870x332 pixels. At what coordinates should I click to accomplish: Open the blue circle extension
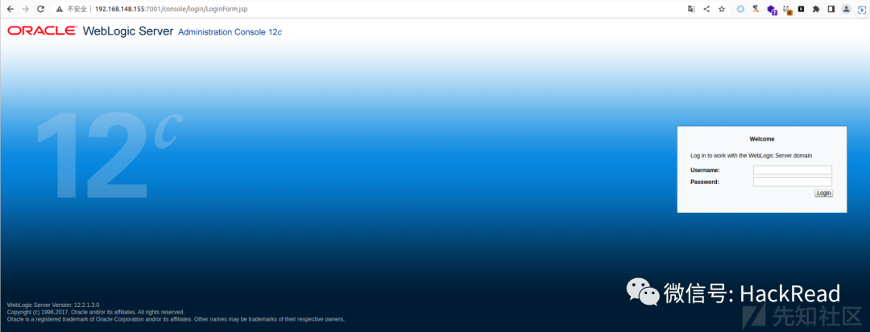[x=740, y=9]
